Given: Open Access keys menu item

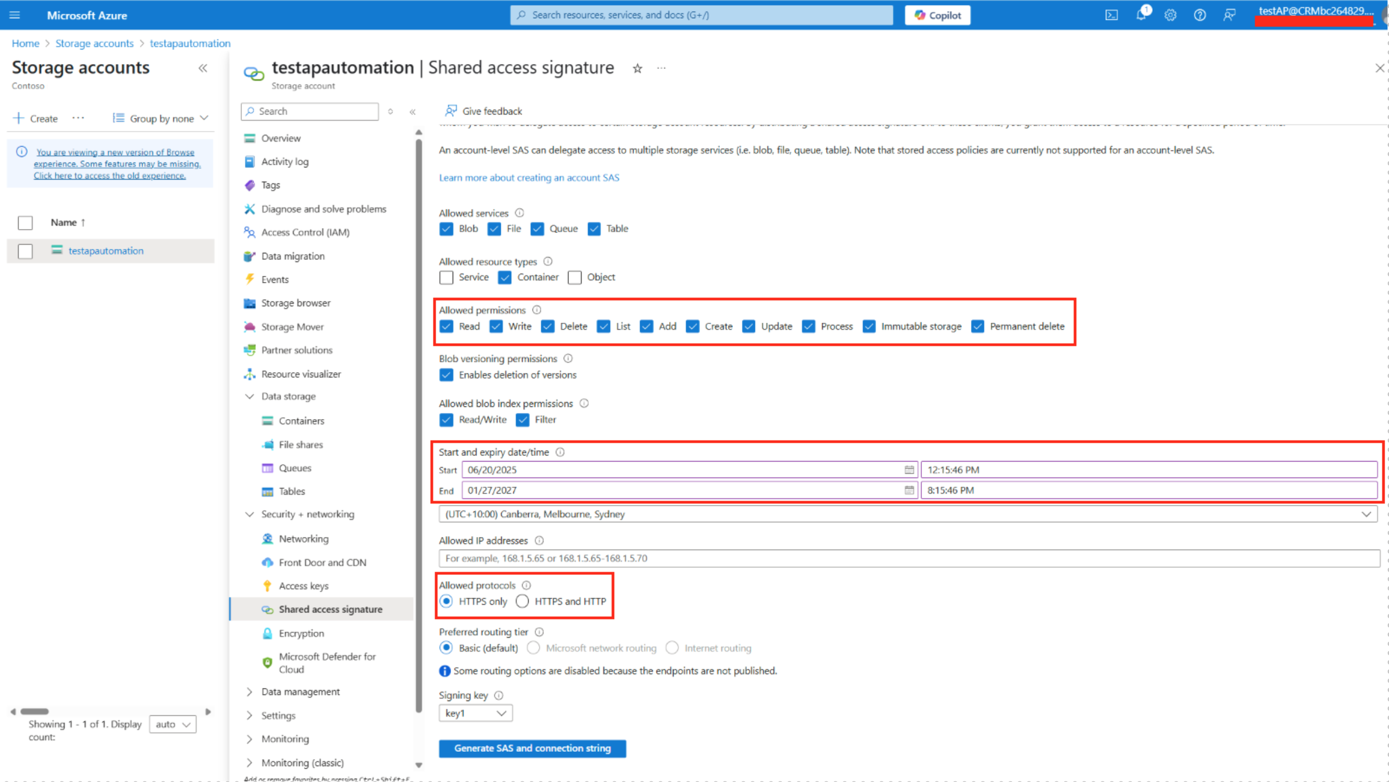Looking at the screenshot, I should click(303, 586).
